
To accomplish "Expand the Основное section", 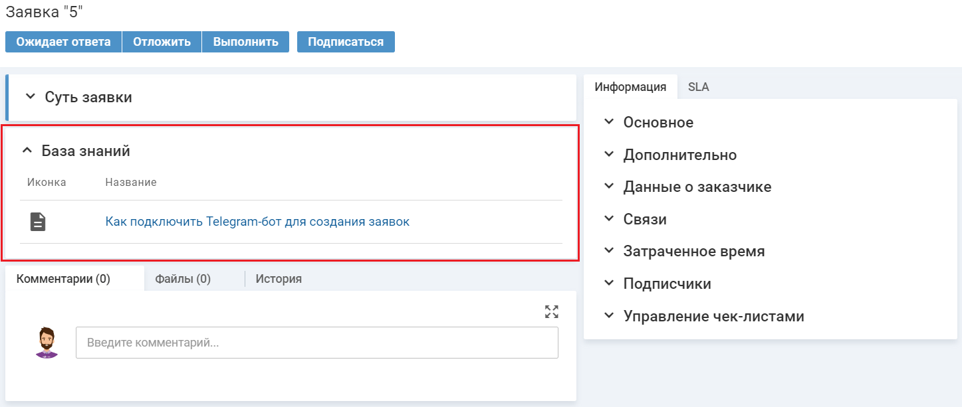I will [x=608, y=122].
